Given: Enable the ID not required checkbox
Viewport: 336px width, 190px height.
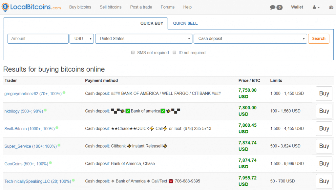Looking at the screenshot, I should pos(175,53).
